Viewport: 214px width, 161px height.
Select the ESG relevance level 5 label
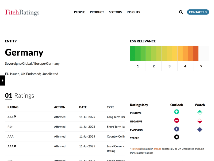(201, 66)
